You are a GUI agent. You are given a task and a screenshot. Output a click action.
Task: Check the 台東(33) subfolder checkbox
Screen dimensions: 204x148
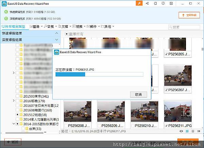click(x=23, y=129)
